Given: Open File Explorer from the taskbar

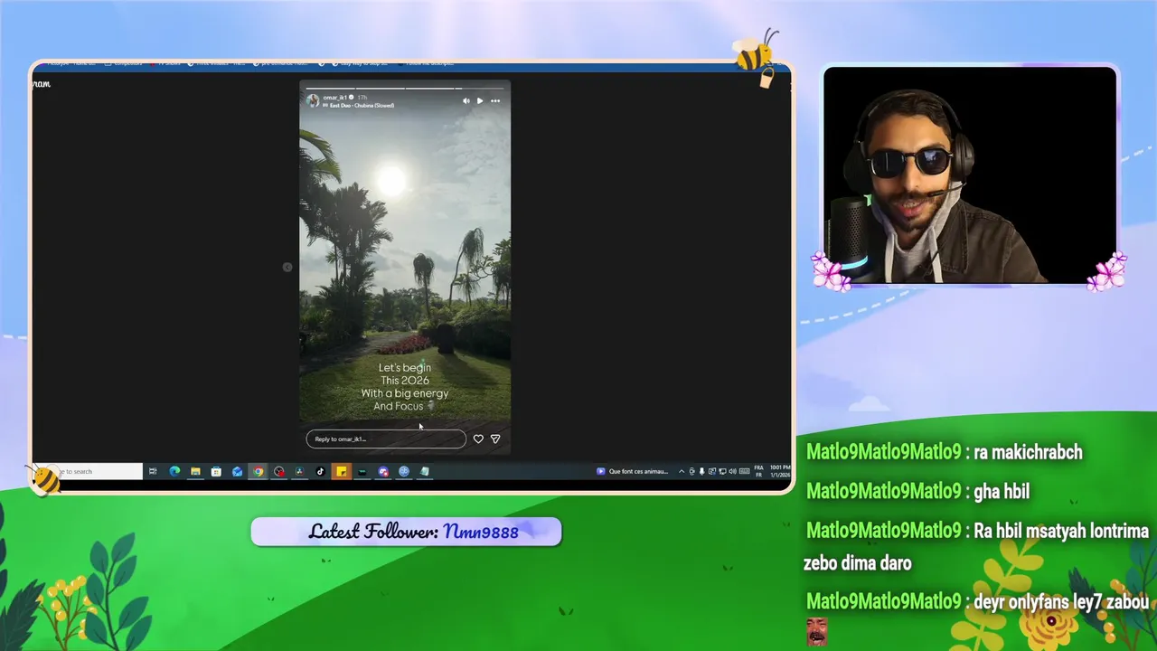Looking at the screenshot, I should 195,471.
